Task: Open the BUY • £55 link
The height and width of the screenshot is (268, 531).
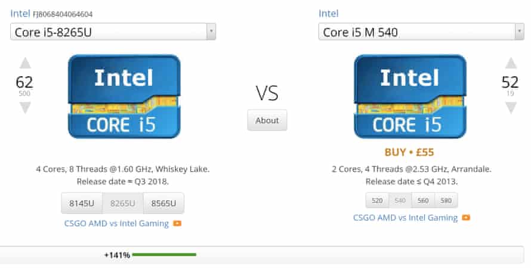Action: click(x=409, y=152)
